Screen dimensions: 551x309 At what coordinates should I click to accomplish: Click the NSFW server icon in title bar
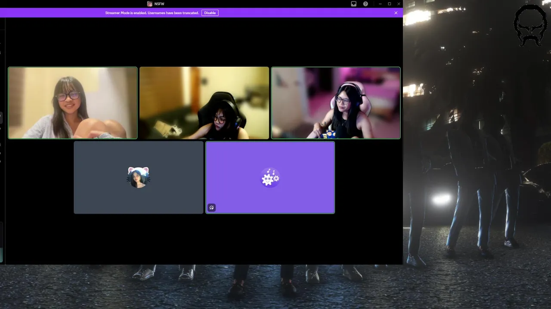point(149,4)
